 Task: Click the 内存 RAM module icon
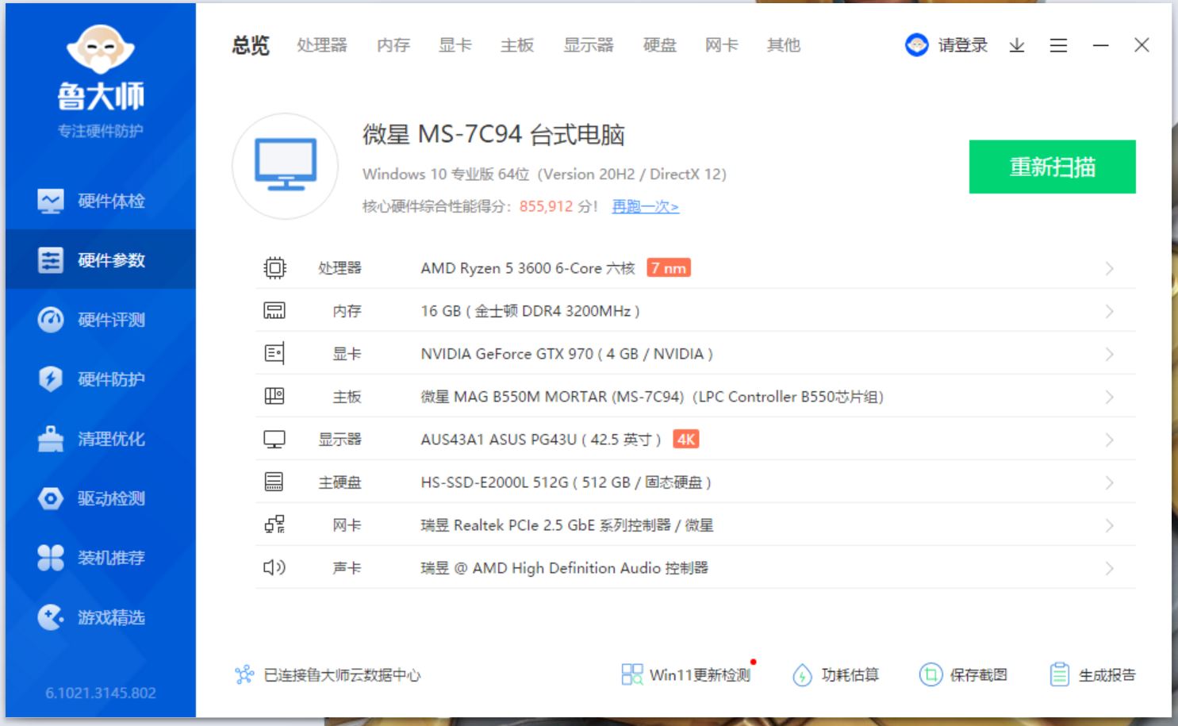tap(274, 311)
